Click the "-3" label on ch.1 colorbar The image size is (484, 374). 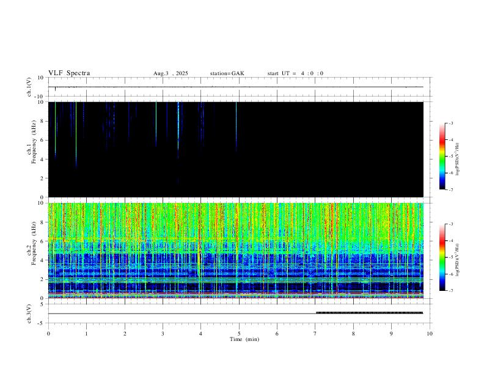[x=450, y=123]
